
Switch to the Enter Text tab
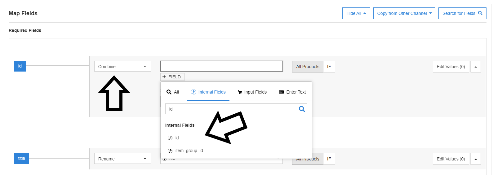292,92
